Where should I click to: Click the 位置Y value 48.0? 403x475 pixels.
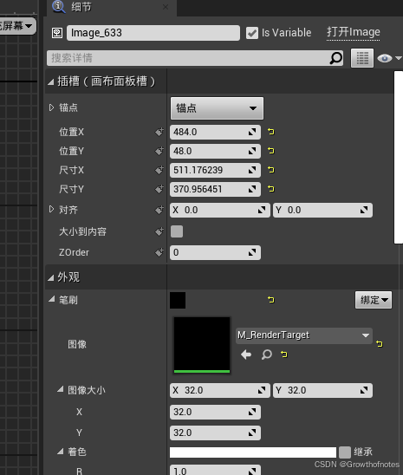coord(215,151)
